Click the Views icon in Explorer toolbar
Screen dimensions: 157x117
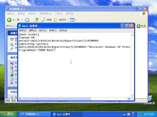click(x=72, y=20)
